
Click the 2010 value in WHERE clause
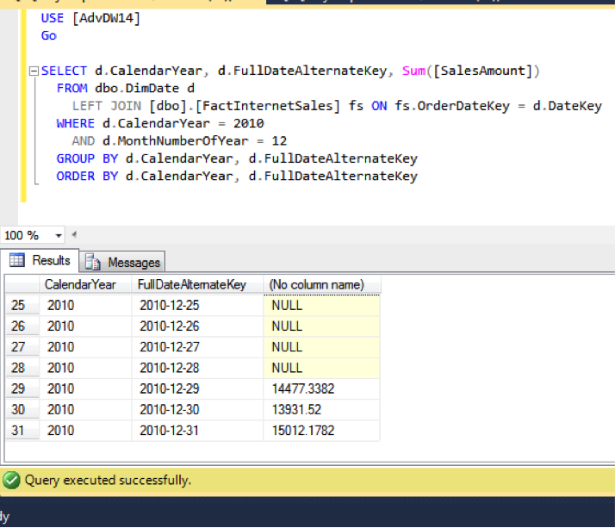click(x=249, y=123)
